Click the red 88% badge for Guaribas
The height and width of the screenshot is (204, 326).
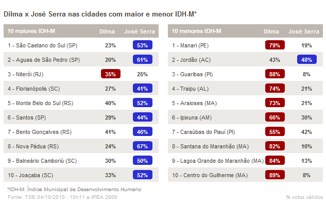[x=275, y=74]
